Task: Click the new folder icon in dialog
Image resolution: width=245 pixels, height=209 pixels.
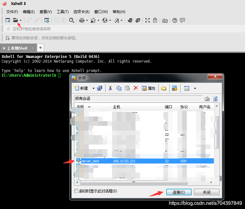Action: click(x=164, y=88)
